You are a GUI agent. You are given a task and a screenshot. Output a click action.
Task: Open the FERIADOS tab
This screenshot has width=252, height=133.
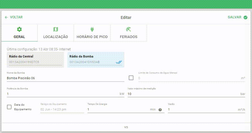(x=129, y=33)
